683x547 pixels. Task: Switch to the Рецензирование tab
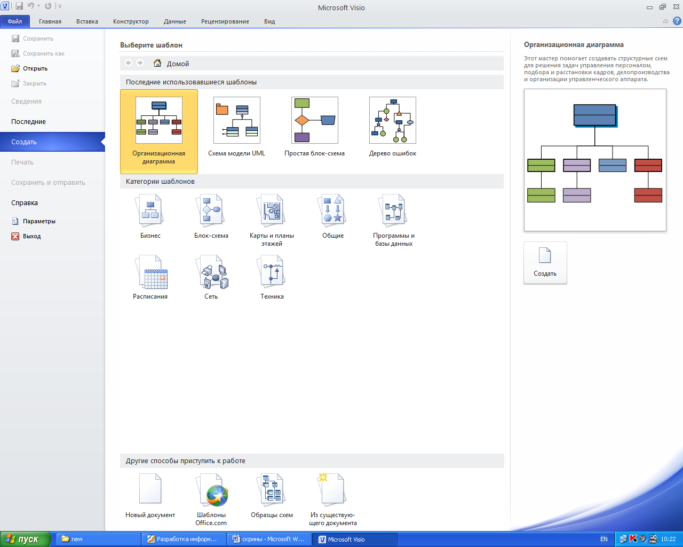225,21
